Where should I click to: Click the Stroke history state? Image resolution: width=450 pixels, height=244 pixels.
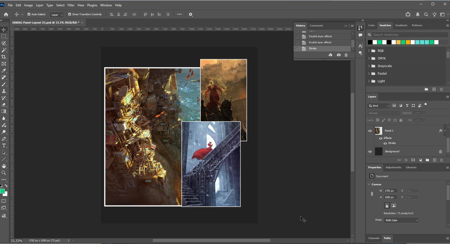click(x=313, y=48)
